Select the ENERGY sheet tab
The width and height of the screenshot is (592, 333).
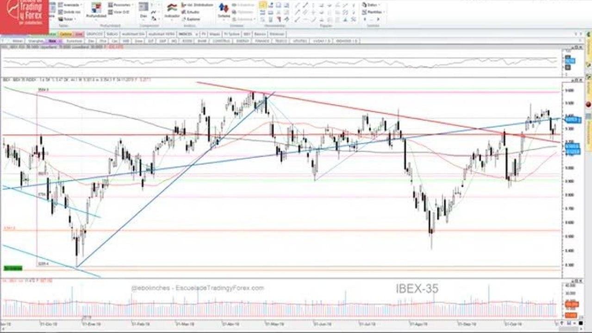tap(242, 41)
